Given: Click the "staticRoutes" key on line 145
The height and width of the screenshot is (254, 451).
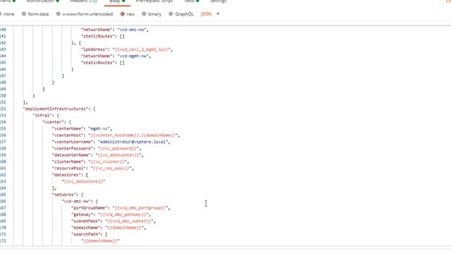Looking at the screenshot, I should 98,63.
